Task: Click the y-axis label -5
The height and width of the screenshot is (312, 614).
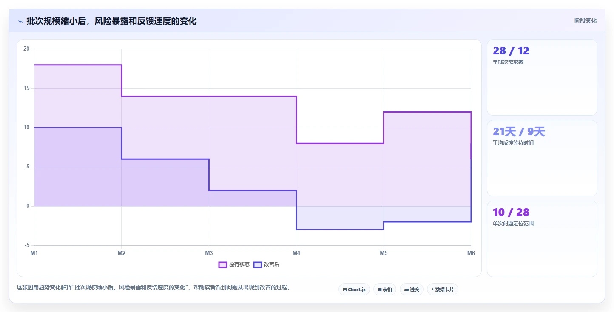Action: [x=27, y=245]
